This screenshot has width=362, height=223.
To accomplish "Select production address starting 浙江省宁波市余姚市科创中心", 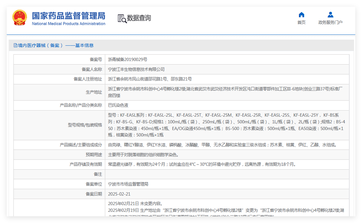I will pos(225,92).
